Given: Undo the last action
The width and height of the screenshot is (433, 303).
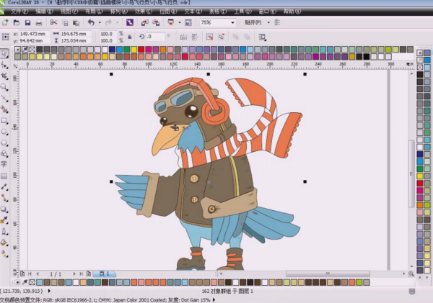Looking at the screenshot, I should click(x=91, y=22).
